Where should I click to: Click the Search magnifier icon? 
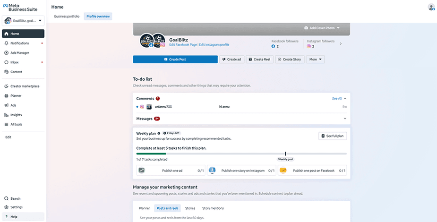click(x=7, y=198)
